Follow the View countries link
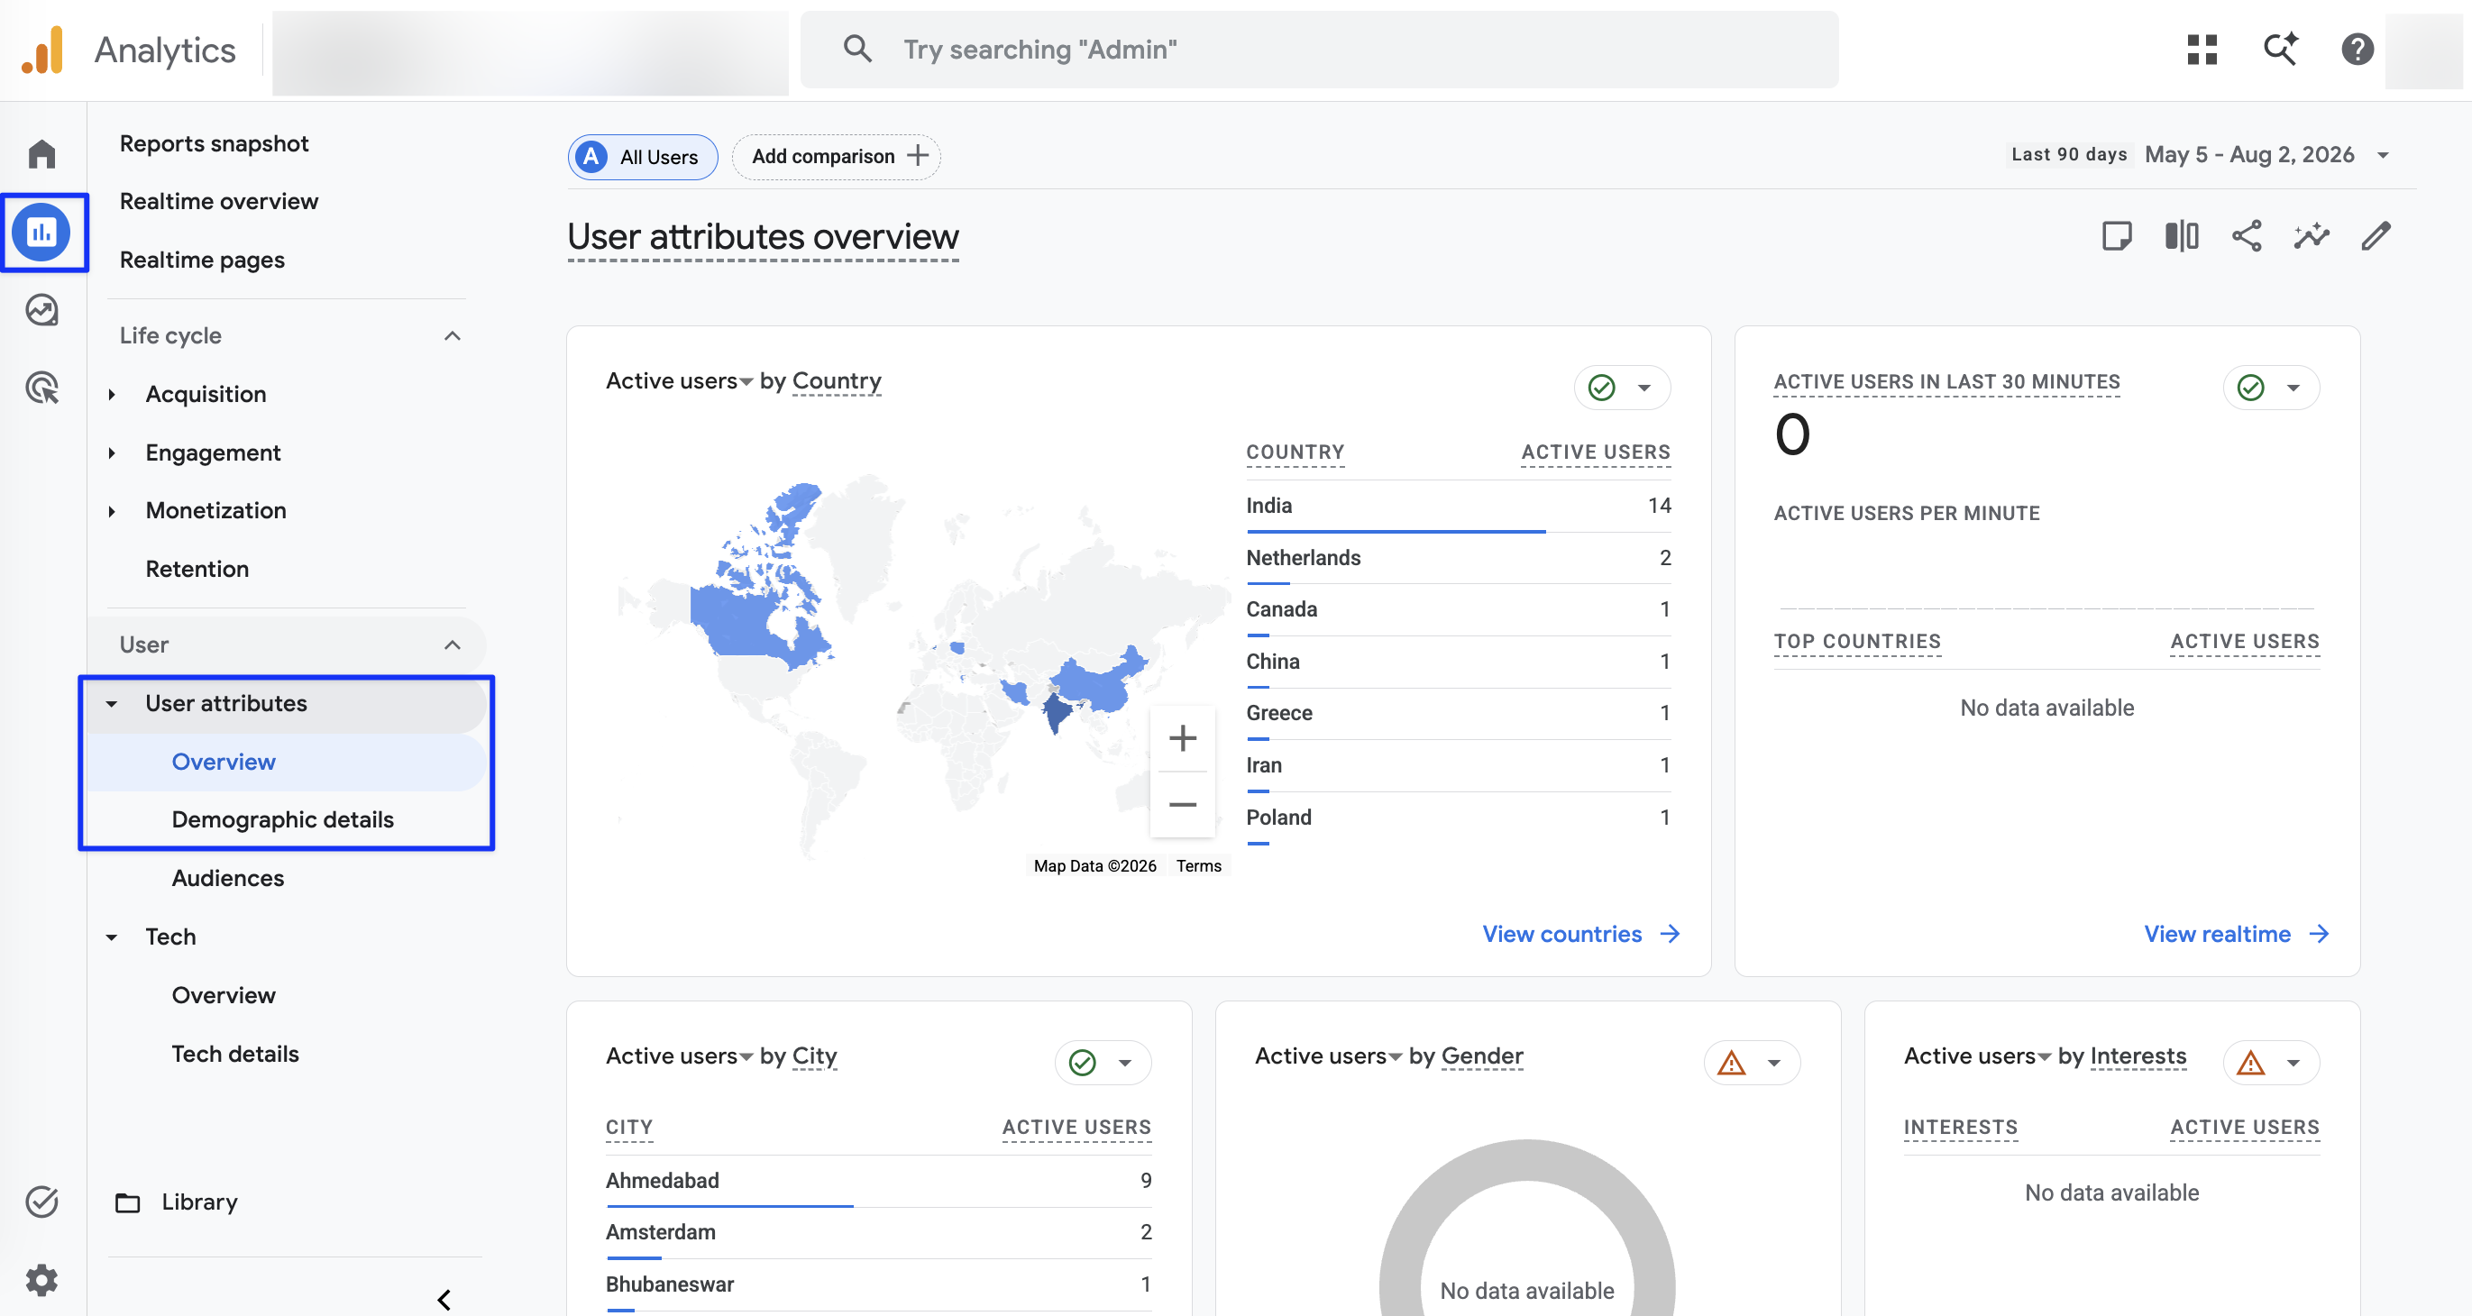 1580,934
